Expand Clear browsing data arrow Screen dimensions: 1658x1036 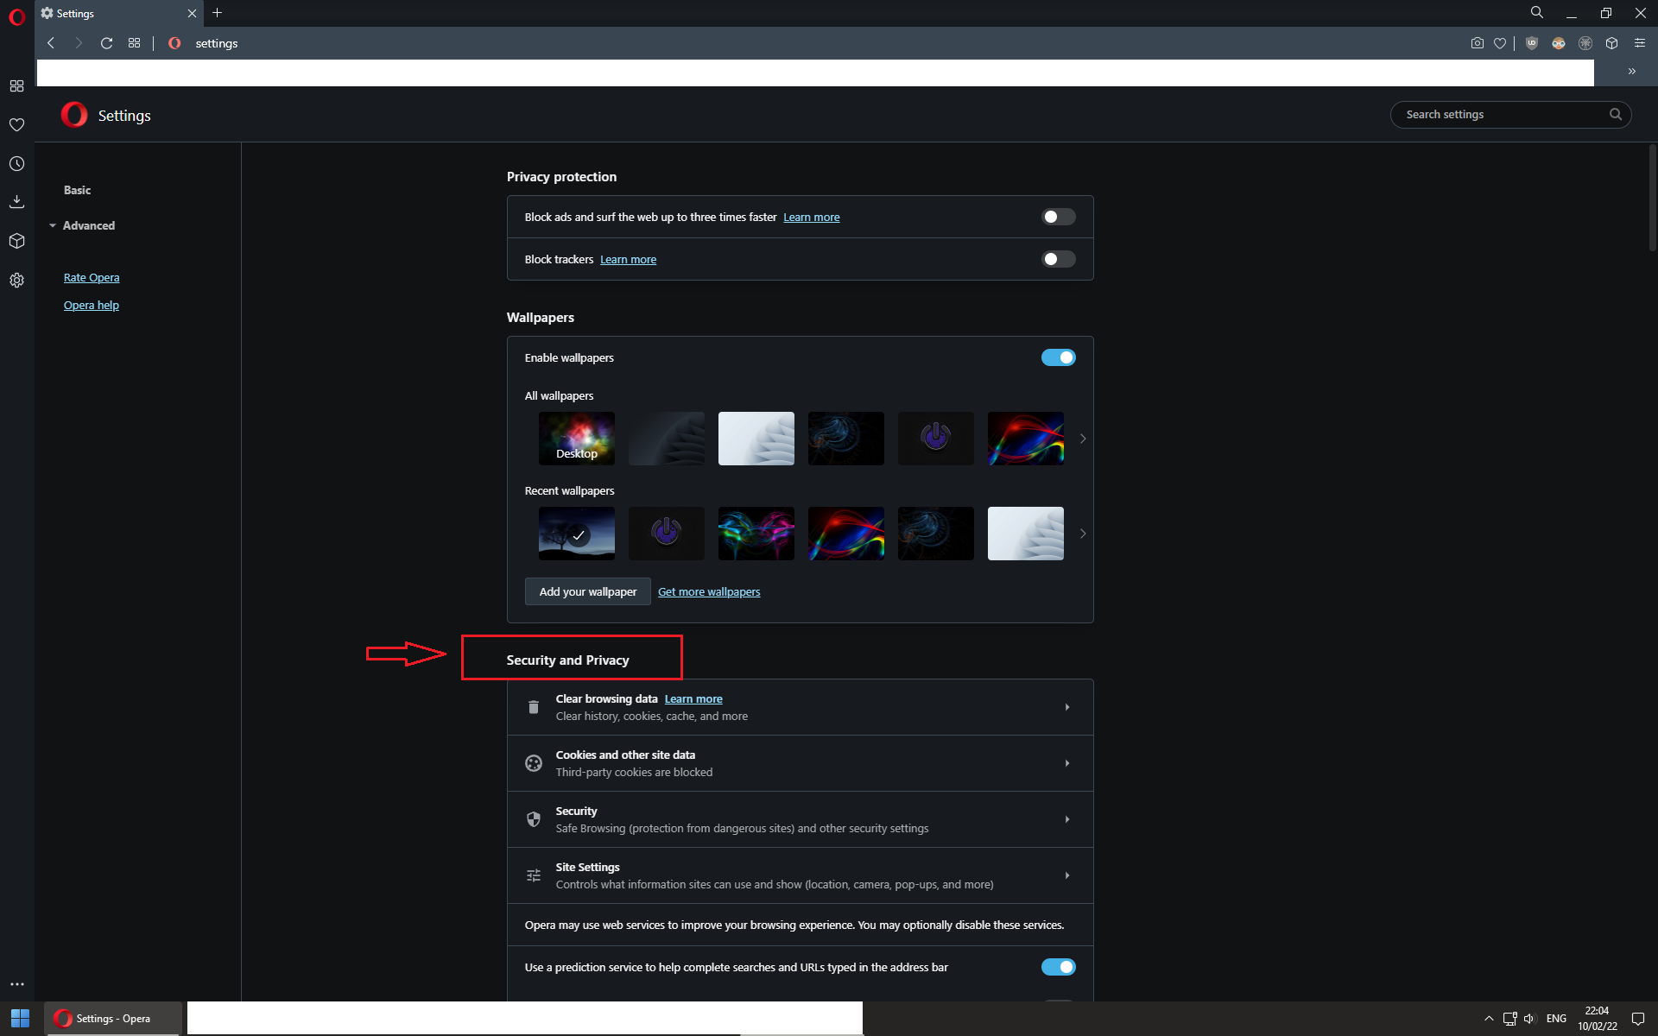(x=1067, y=707)
